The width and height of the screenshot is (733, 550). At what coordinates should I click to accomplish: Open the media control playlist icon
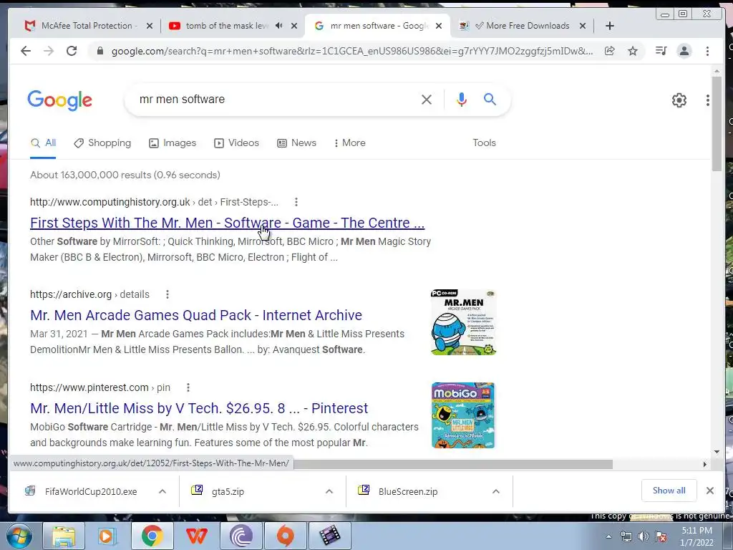click(661, 51)
